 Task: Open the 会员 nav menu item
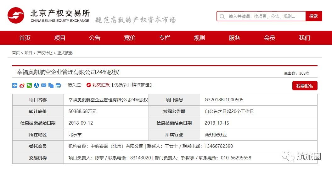pyautogui.click(x=269, y=38)
